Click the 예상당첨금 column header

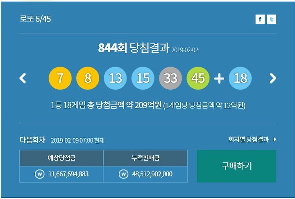tap(61, 158)
